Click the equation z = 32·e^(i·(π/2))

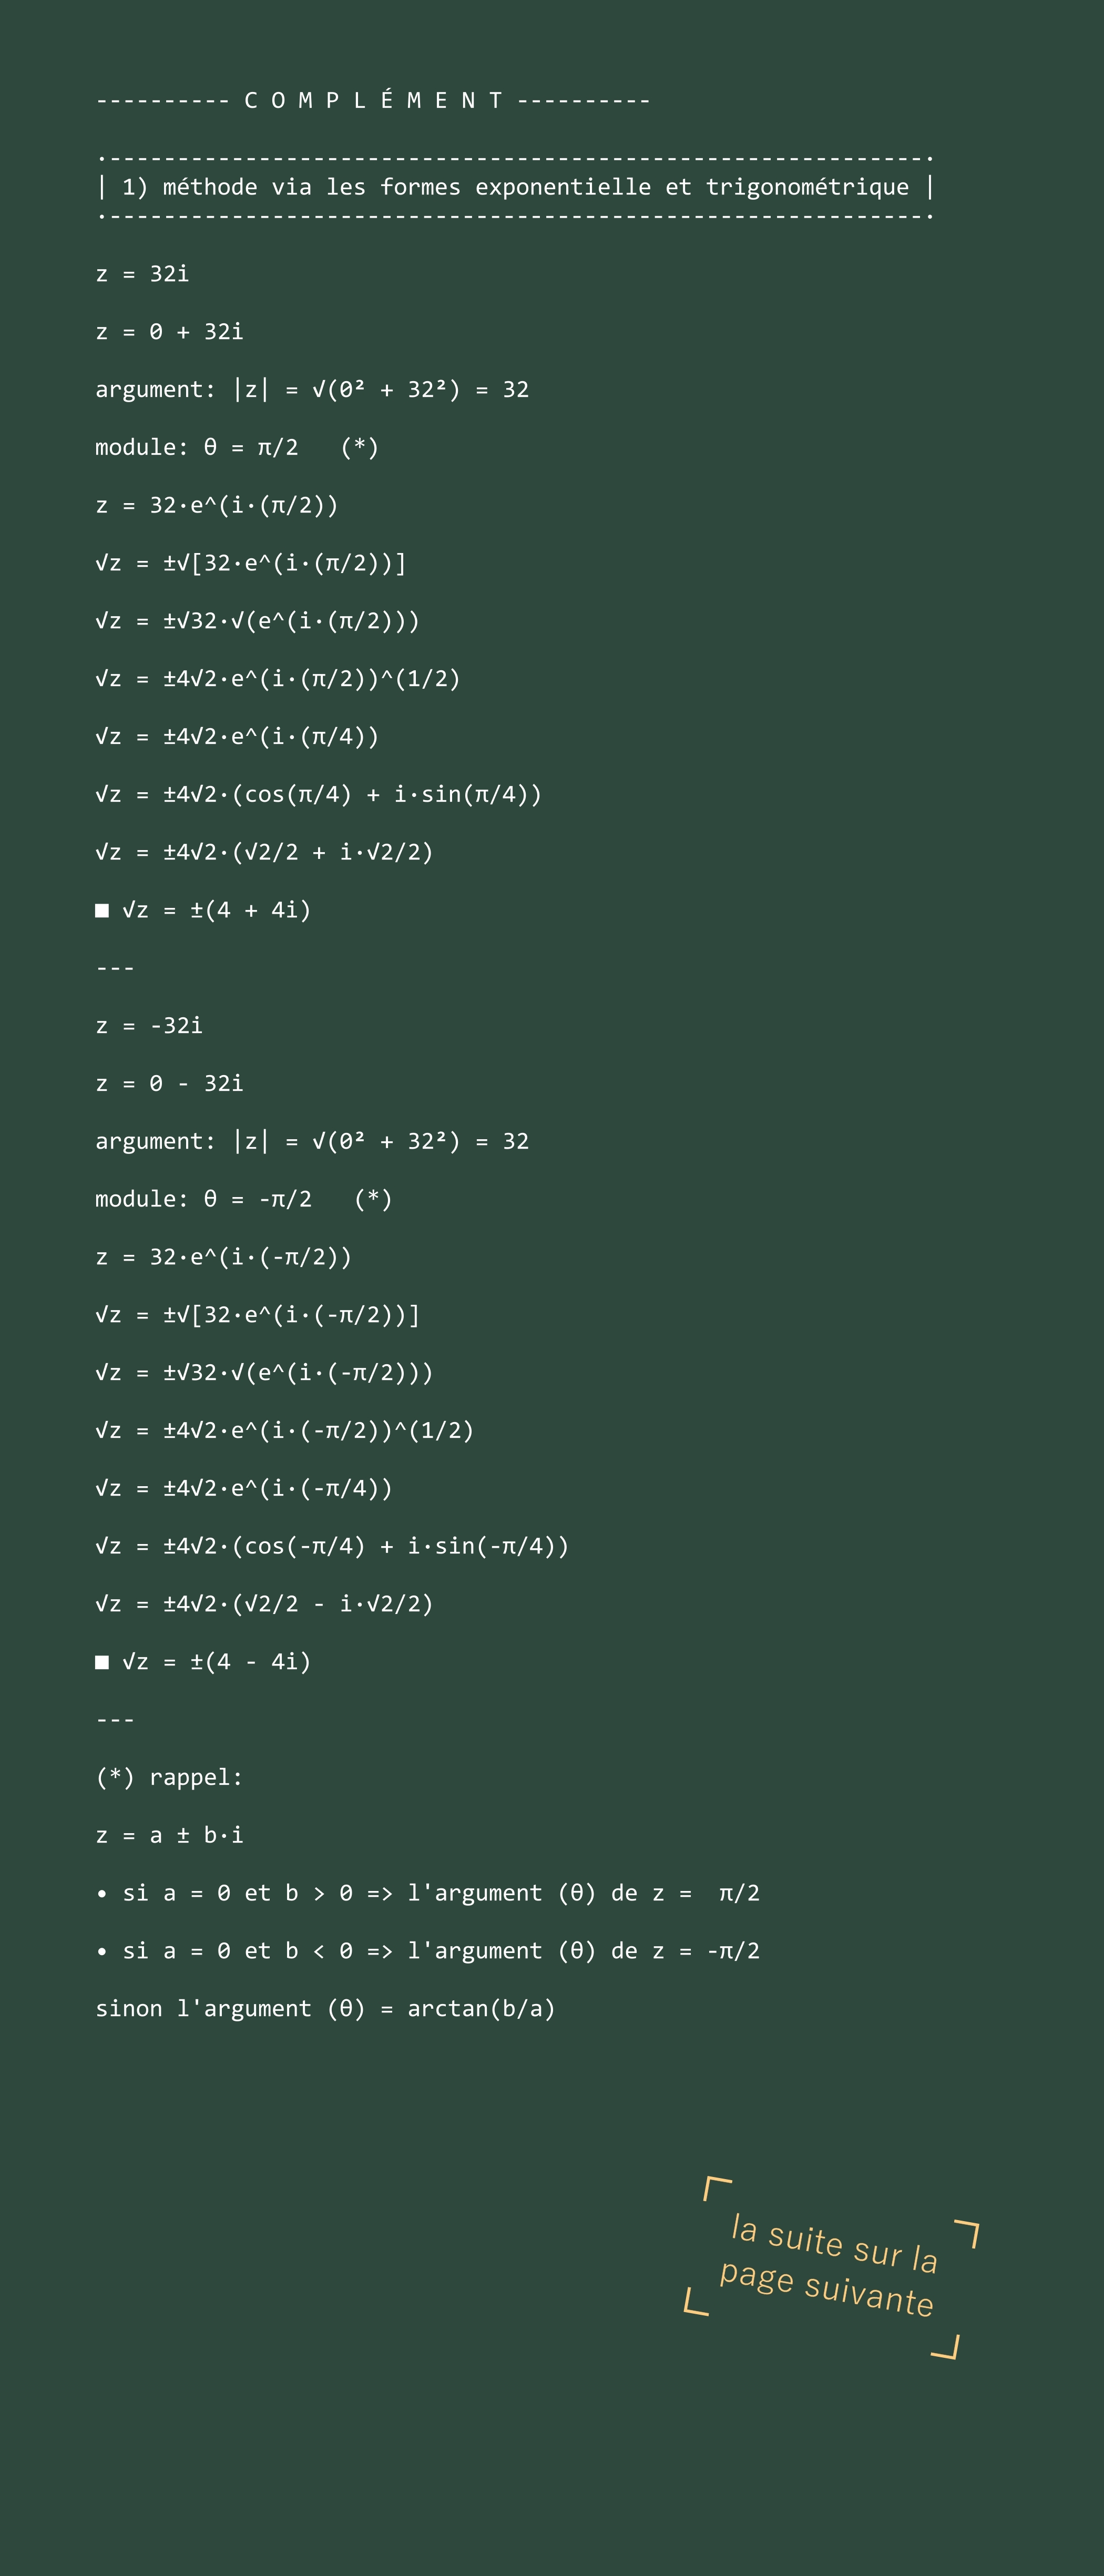click(217, 505)
